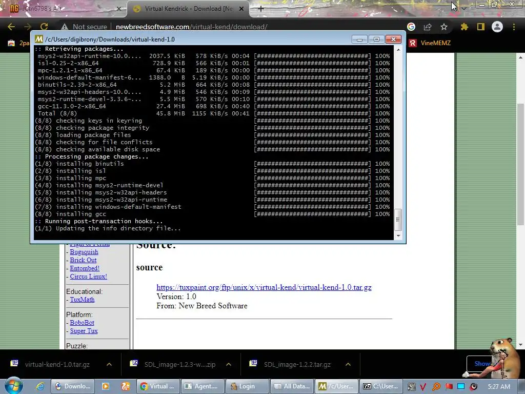Expand options for SDL_image-1.2.2.tar.gz download
525x394 pixels.
point(348,364)
